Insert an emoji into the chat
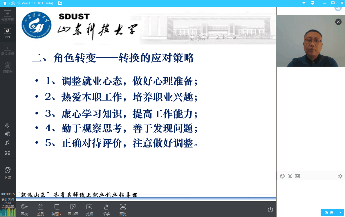345x217 pixels. (282, 176)
